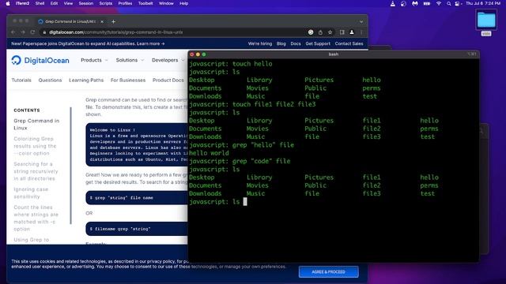Zoom the bash terminal window
Screen dimensions: 506x284
point(204,54)
